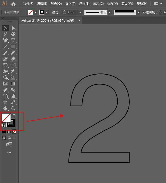This screenshot has height=183, width=166.
Task: Go to Home screen icon
Action: point(13,4)
